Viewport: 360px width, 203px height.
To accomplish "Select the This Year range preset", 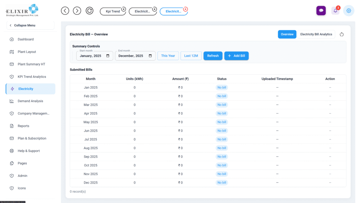I will 168,56.
